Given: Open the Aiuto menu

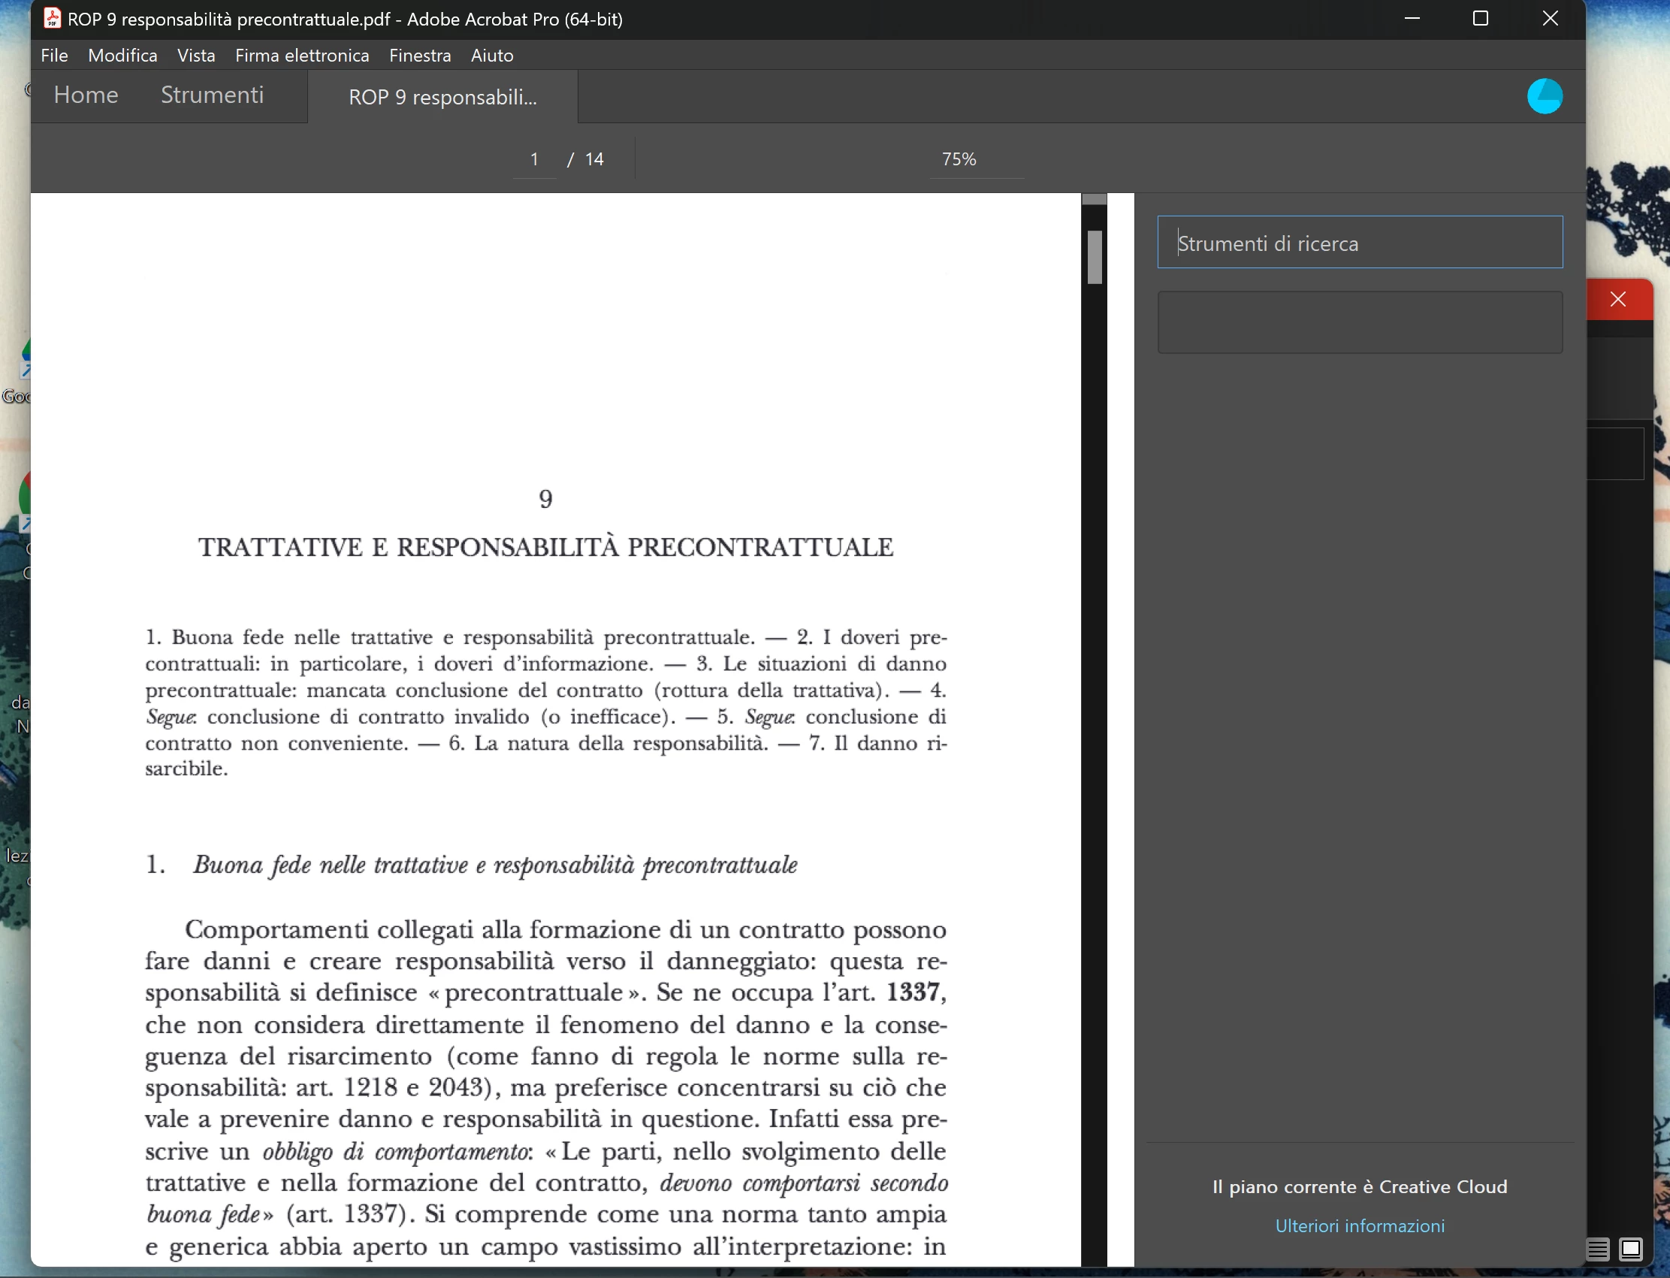Looking at the screenshot, I should (492, 56).
